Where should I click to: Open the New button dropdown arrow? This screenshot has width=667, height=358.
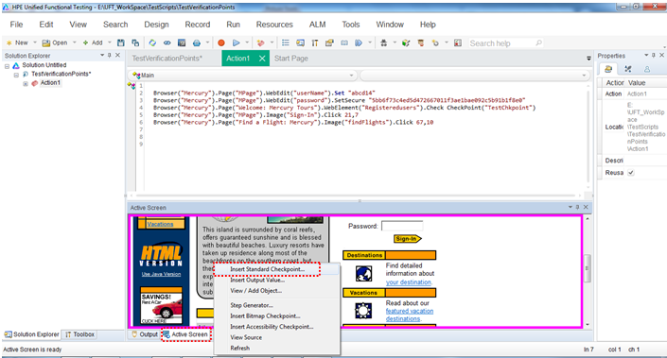pyautogui.click(x=35, y=43)
